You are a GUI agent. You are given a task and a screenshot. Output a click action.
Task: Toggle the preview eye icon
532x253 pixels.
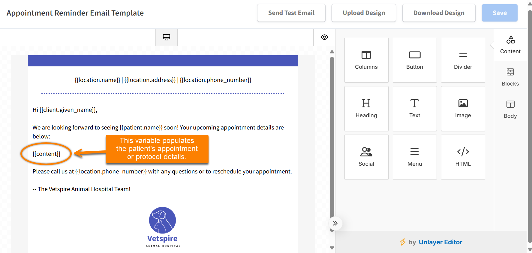point(324,37)
